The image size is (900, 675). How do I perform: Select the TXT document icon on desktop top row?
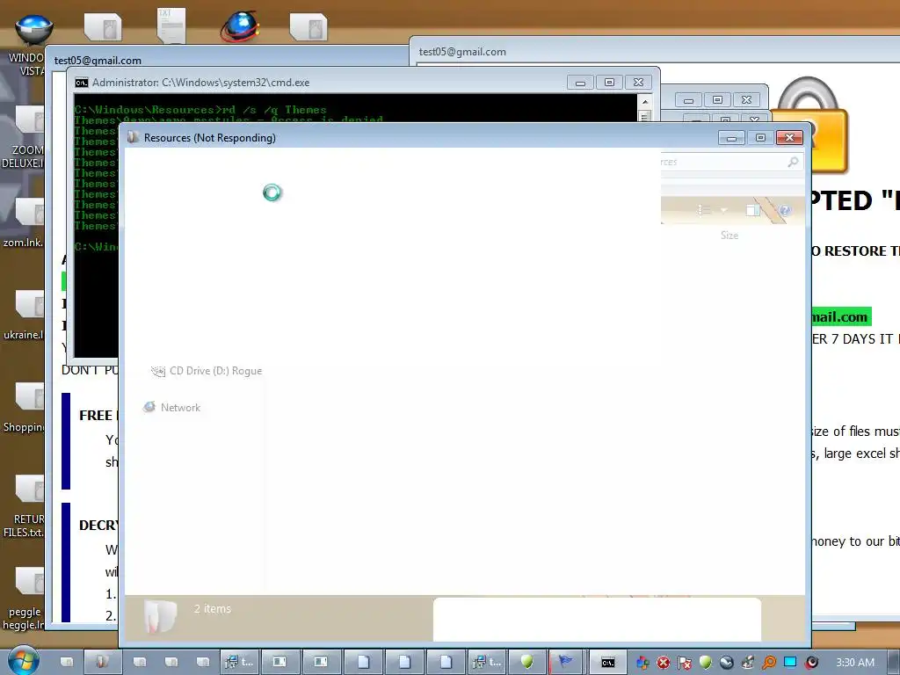(x=171, y=25)
